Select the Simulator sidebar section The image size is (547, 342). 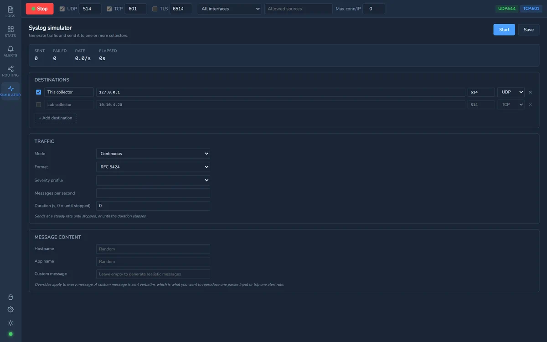pos(10,91)
